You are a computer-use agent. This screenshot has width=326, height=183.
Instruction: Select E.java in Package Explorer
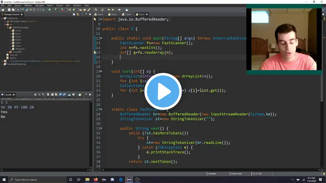pyautogui.click(x=18, y=43)
